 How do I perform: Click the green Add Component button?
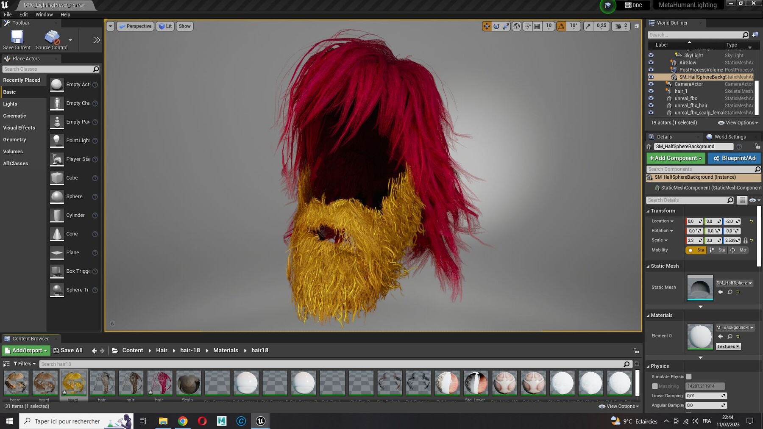coord(676,158)
